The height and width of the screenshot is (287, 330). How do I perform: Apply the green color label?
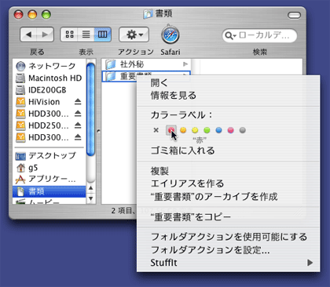(x=207, y=130)
